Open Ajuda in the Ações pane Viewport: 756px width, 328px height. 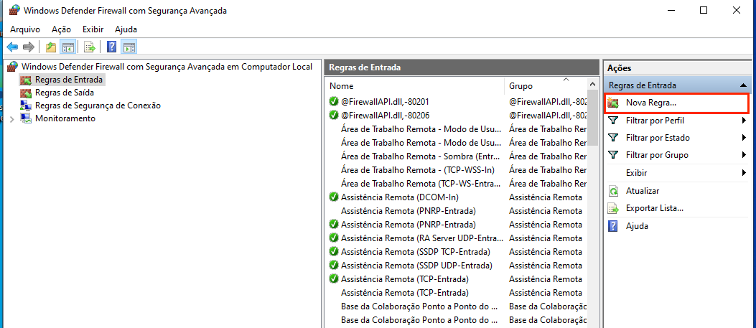(x=637, y=226)
